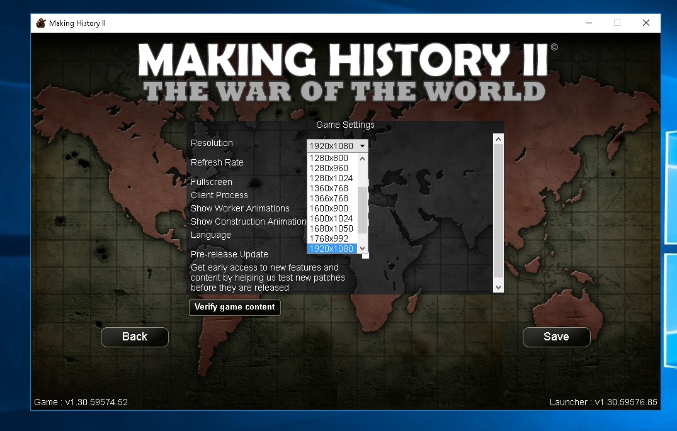Save the game settings

556,337
